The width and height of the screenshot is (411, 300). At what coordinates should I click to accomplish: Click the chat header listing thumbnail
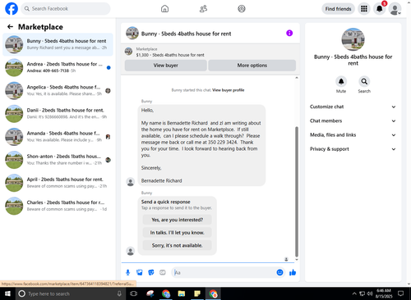point(132,33)
